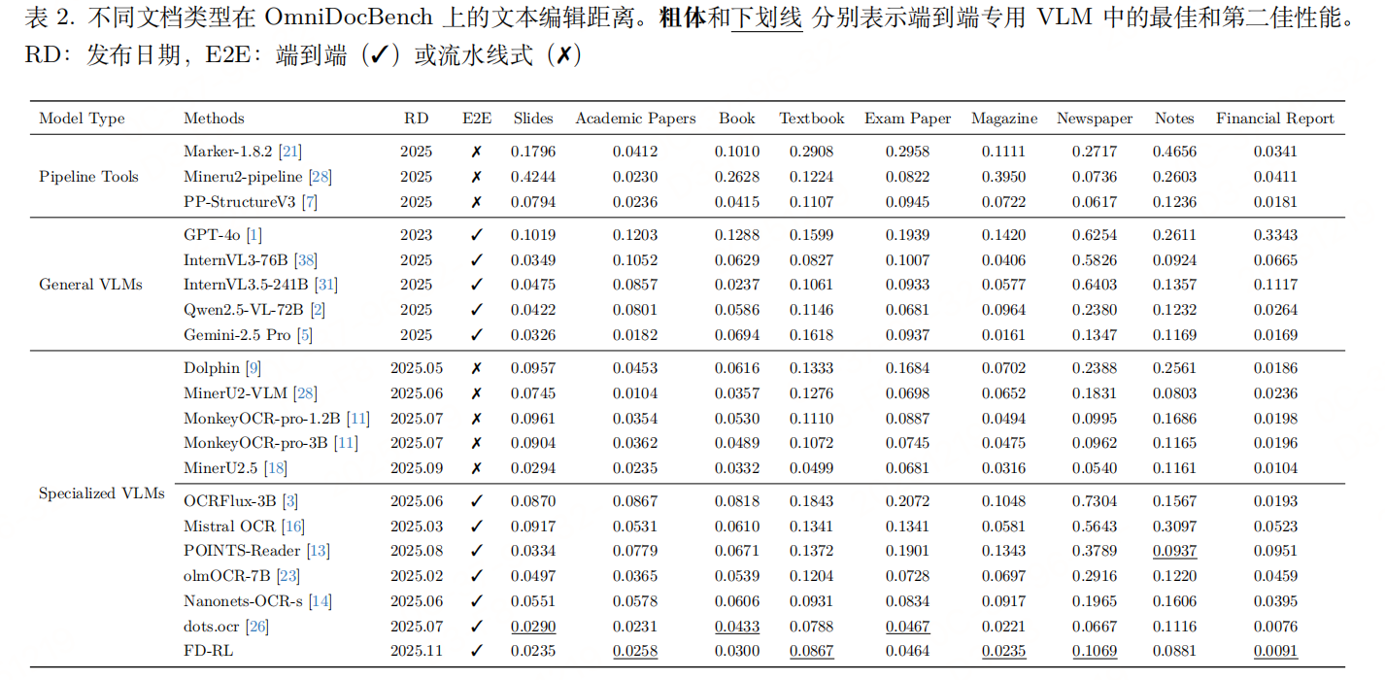This screenshot has width=1385, height=680.
Task: Select the 'Academic Papers' column header
Action: [x=635, y=119]
